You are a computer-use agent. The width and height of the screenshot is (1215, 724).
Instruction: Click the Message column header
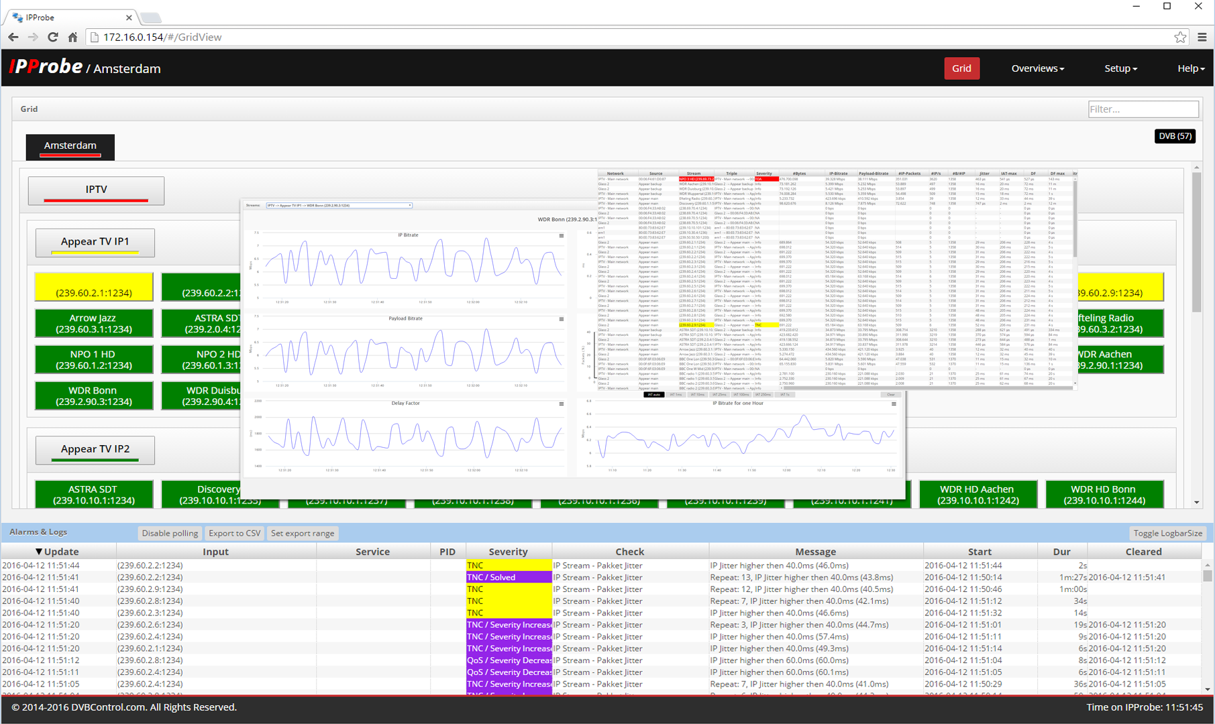click(815, 552)
